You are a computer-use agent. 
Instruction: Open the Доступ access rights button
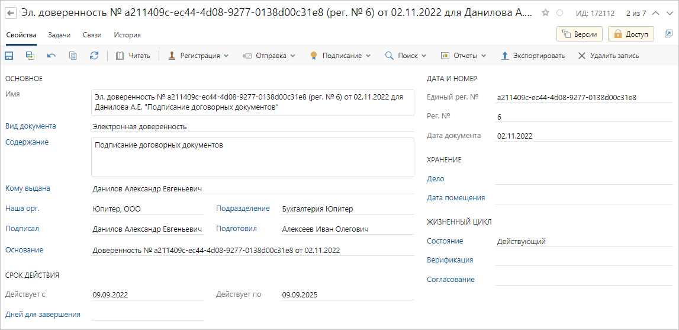coord(631,34)
